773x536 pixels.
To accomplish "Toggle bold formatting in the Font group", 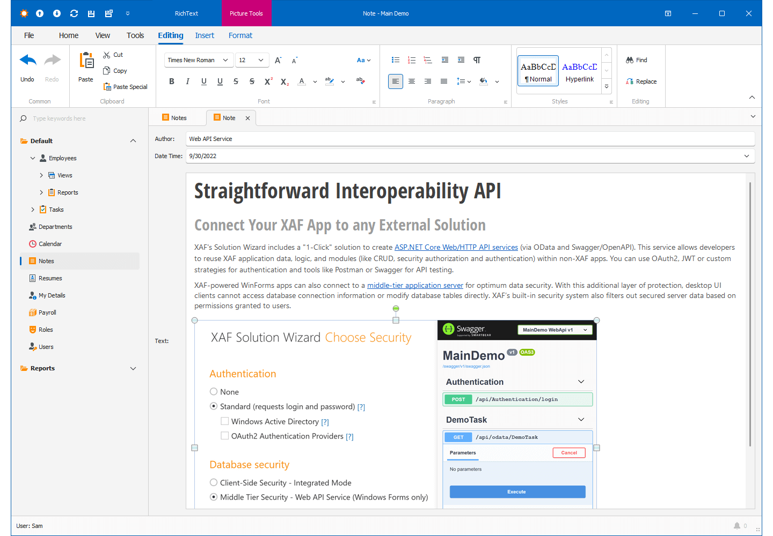I will 172,81.
